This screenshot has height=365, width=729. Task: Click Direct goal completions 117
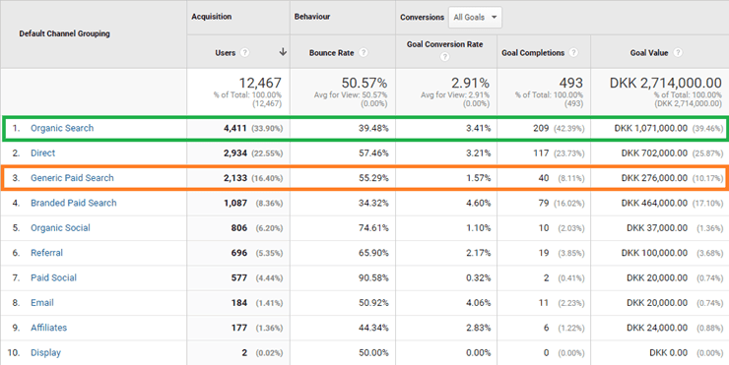[541, 152]
